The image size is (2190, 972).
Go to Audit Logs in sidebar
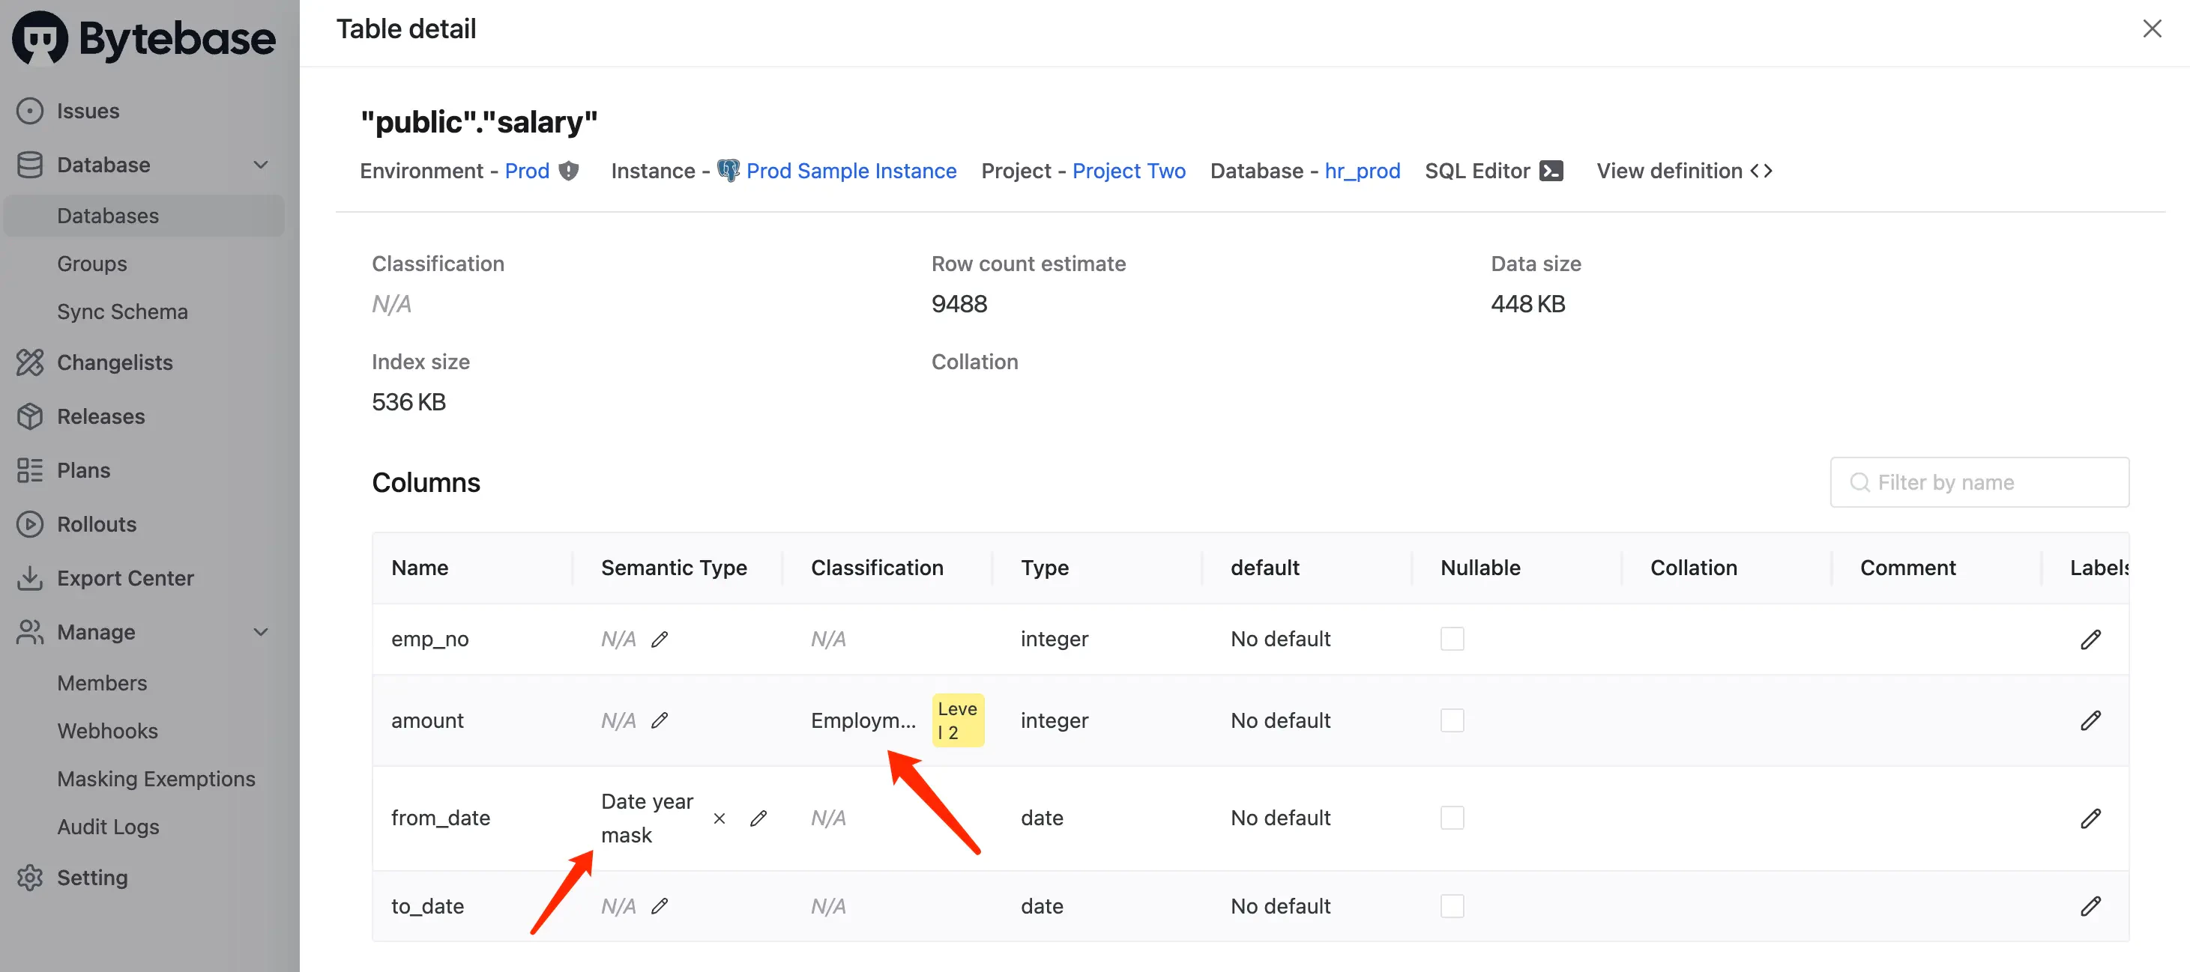pos(108,827)
